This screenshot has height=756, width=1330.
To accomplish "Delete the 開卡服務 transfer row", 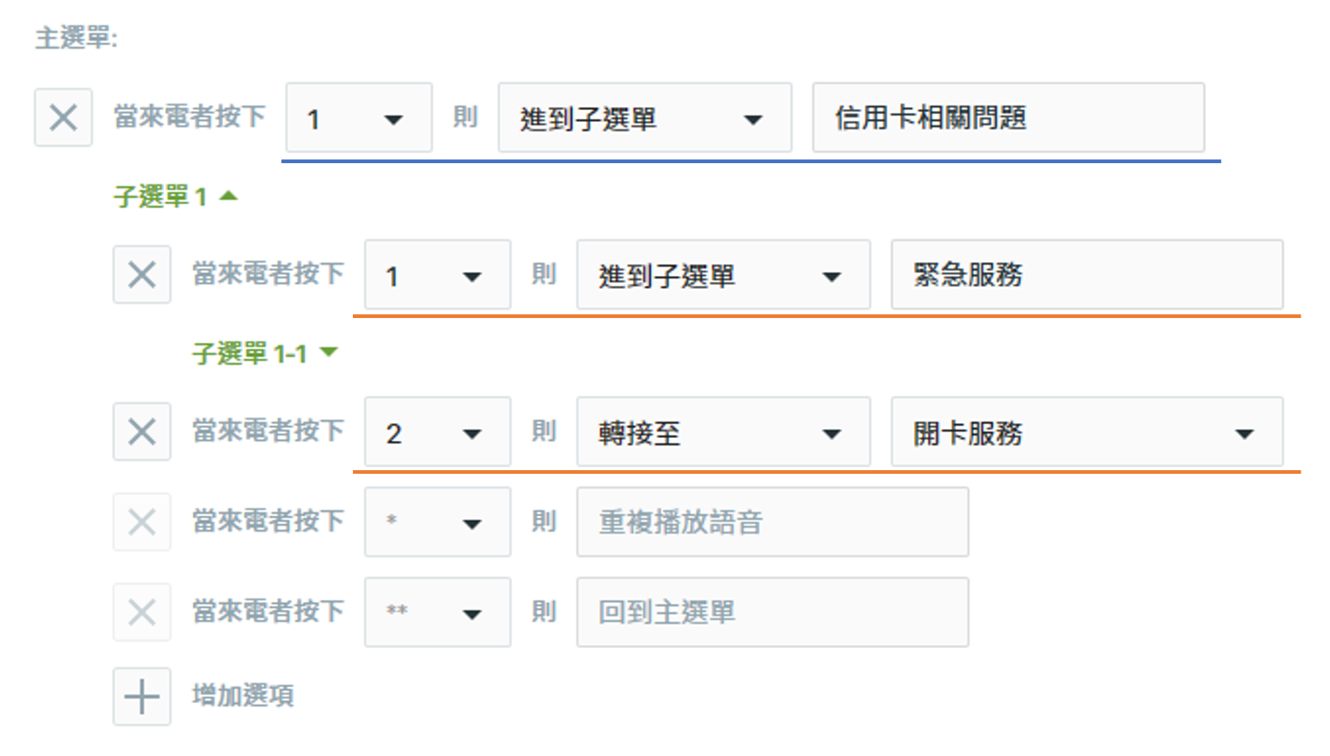I will 142,432.
